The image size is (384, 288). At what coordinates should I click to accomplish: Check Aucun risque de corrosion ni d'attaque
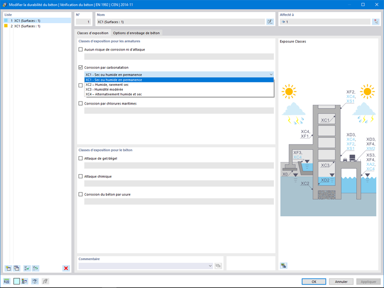(x=80, y=50)
